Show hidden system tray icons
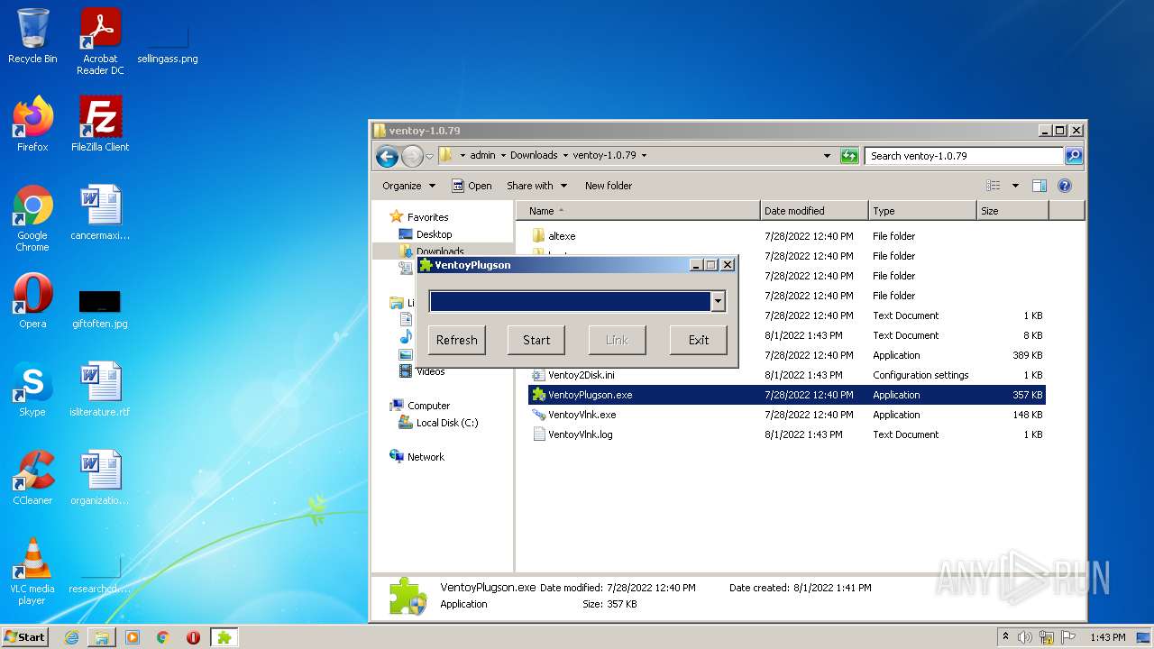 point(1005,637)
